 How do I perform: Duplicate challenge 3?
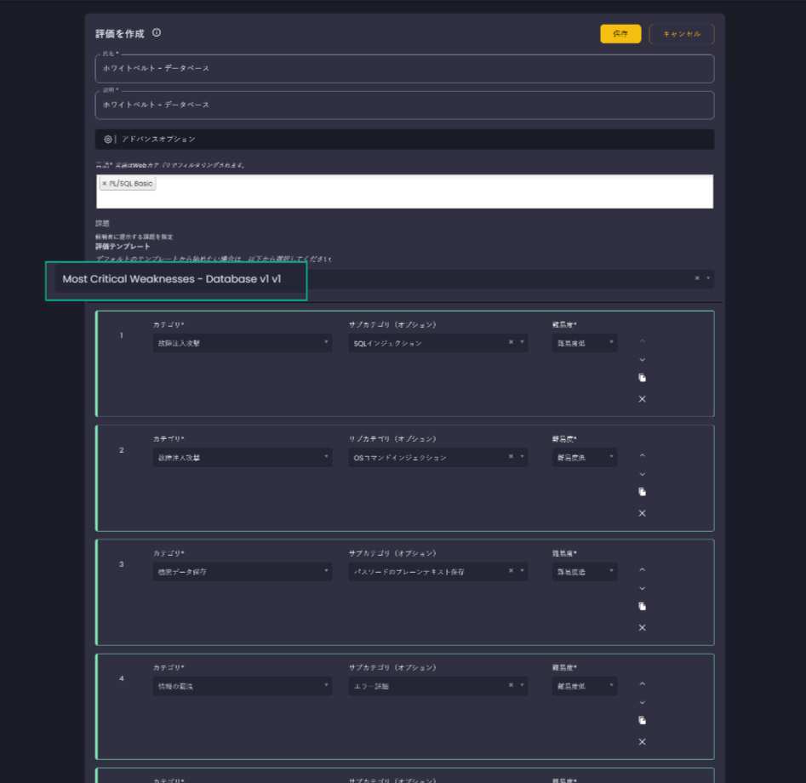(x=642, y=606)
